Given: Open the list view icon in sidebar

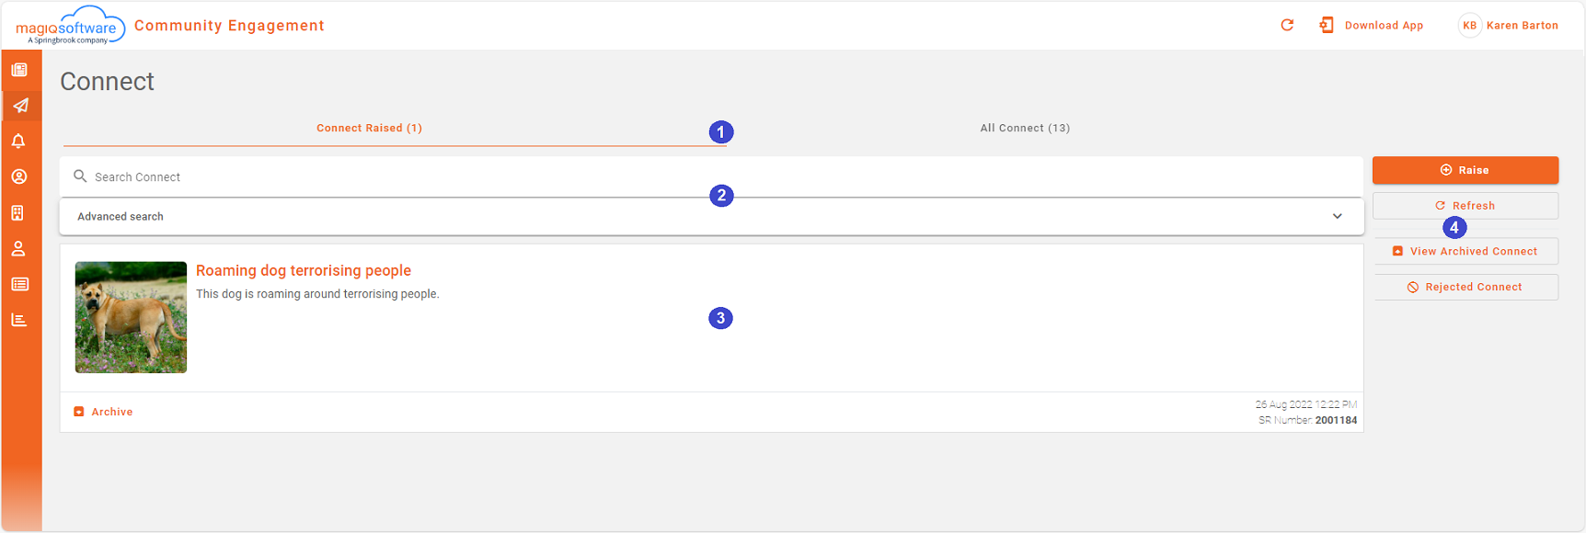Looking at the screenshot, I should pyautogui.click(x=19, y=285).
